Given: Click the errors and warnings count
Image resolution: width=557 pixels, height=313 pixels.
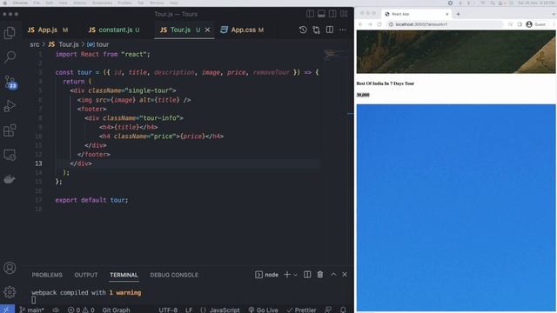Looking at the screenshot, I should pos(81,310).
